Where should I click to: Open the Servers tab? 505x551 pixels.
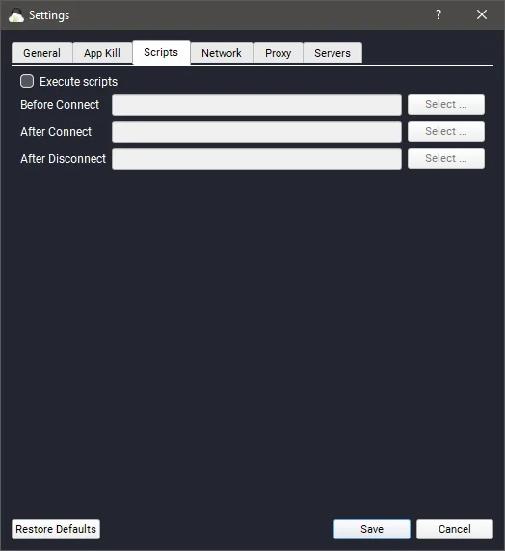[332, 53]
